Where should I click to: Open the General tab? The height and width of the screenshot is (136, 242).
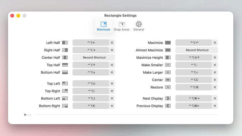click(x=139, y=26)
